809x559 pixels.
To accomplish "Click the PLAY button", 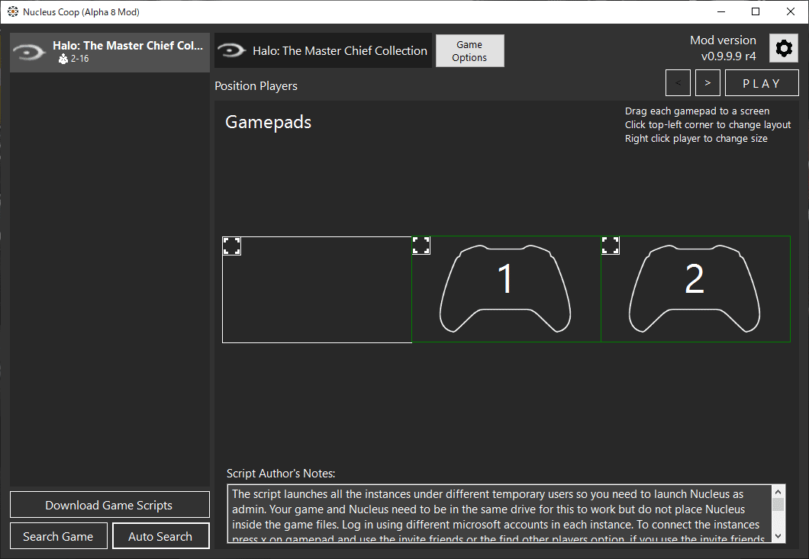I will (x=762, y=84).
